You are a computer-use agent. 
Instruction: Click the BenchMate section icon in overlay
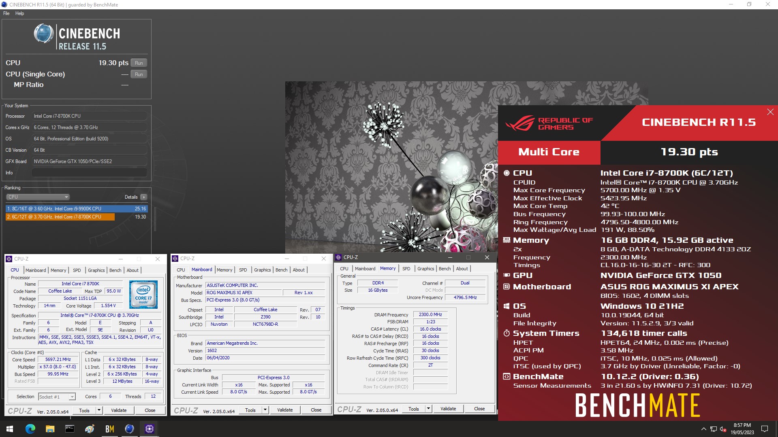[x=507, y=377]
